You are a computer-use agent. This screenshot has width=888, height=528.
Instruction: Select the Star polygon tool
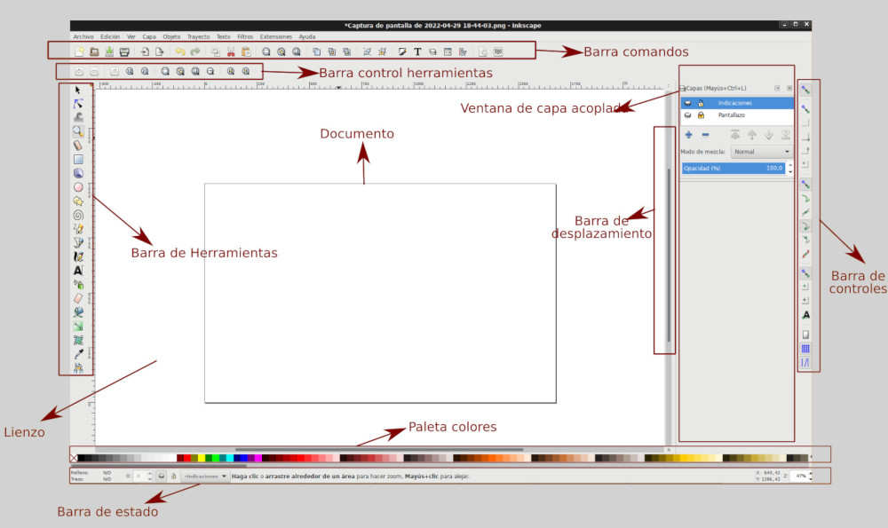(78, 201)
